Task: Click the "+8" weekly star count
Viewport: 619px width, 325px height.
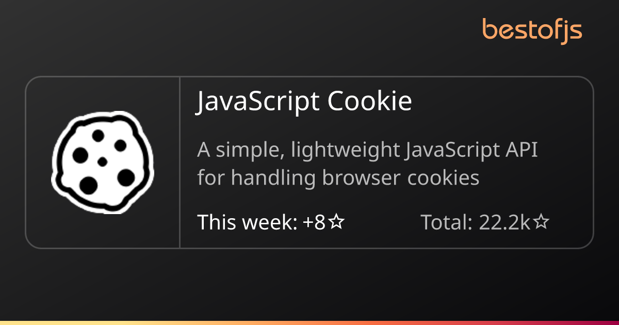Action: (315, 222)
